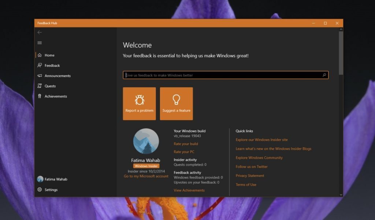View Achievements via the sidebar icon

(x=40, y=96)
